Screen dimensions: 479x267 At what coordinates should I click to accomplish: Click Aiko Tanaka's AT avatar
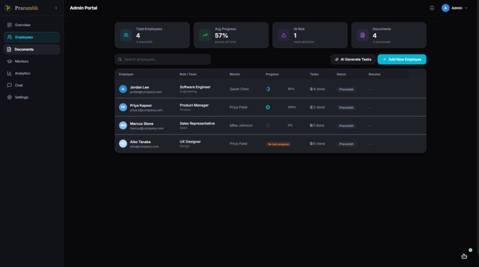pyautogui.click(x=123, y=144)
